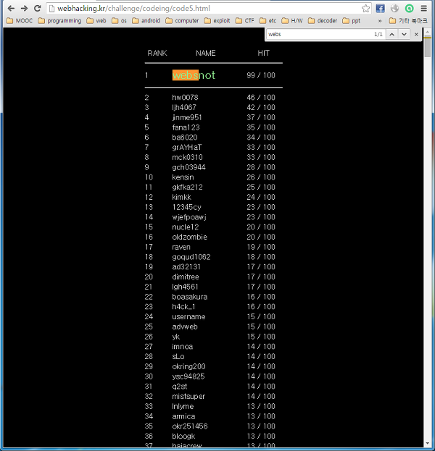Click the name ba6020
This screenshot has width=435, height=451.
coord(185,138)
